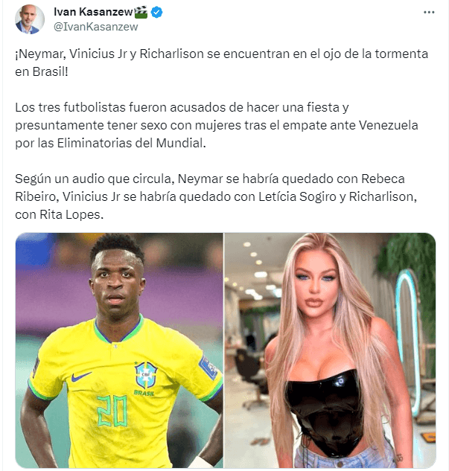Screen dimensions: 449x471
Task: Click the Nike swoosh on the yellow jersey
Action: coord(81,377)
